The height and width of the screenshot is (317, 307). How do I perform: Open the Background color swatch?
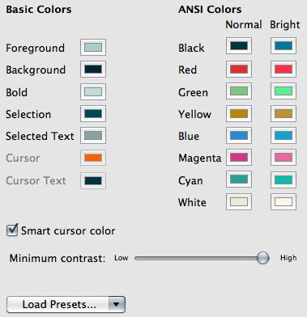(x=93, y=70)
